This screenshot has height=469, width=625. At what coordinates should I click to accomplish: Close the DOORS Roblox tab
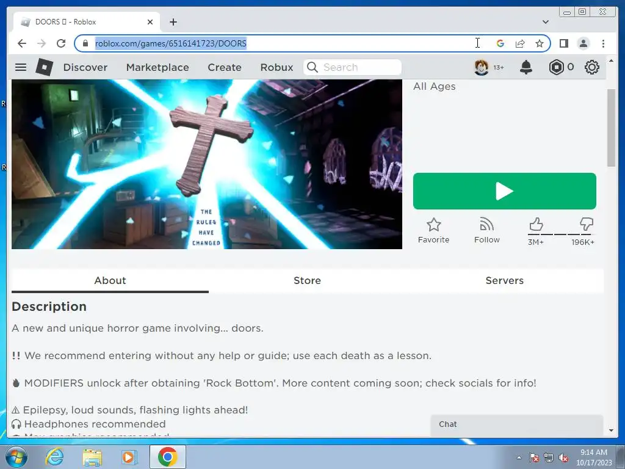150,22
